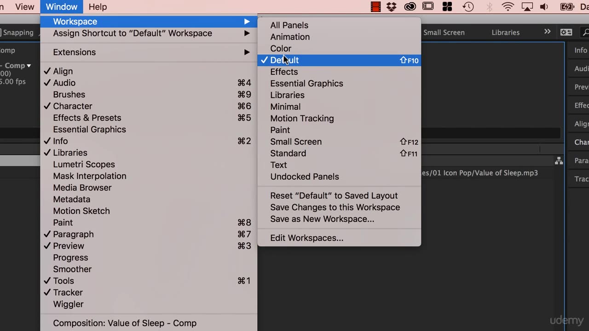Toggle off the Info panel
This screenshot has width=589, height=331.
(x=149, y=141)
